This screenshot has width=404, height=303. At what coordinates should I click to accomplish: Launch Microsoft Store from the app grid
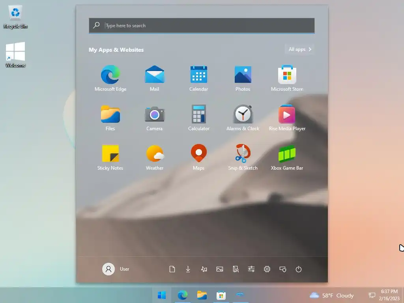click(x=287, y=78)
